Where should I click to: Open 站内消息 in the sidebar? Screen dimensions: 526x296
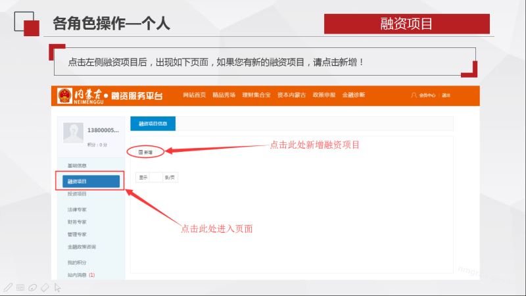point(77,275)
